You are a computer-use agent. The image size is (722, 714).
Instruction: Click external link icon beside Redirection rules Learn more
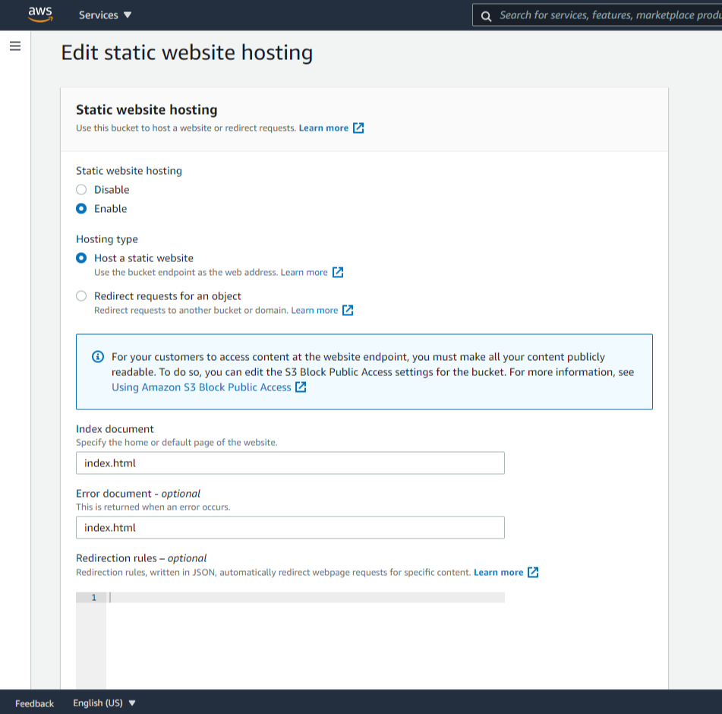(533, 572)
